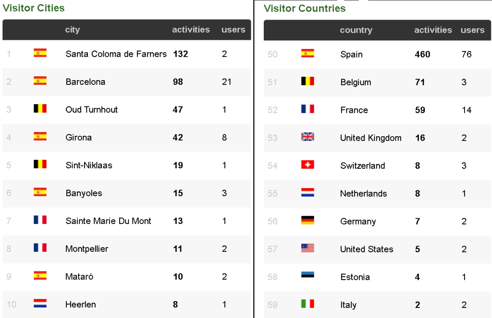Sort countries table by country header

click(356, 30)
